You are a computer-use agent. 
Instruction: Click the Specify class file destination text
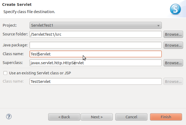coord(29,12)
